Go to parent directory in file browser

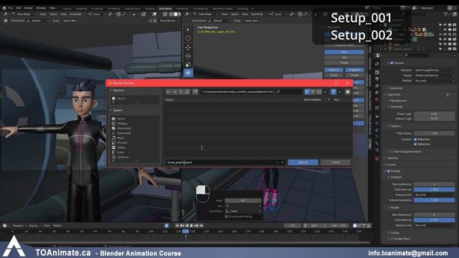coord(181,92)
